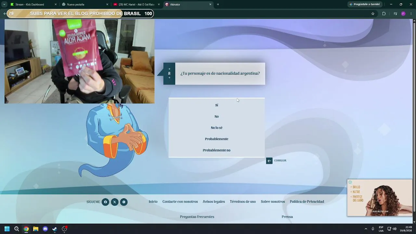Switch the ESP LAA keyboard language

point(381,229)
